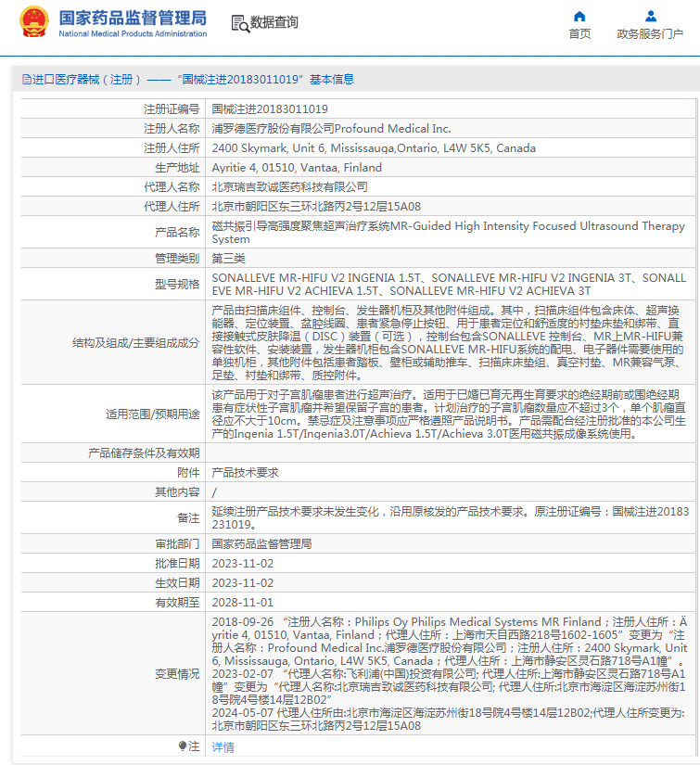Select 产品技术要求 attachment value
700x765 pixels.
tap(245, 472)
